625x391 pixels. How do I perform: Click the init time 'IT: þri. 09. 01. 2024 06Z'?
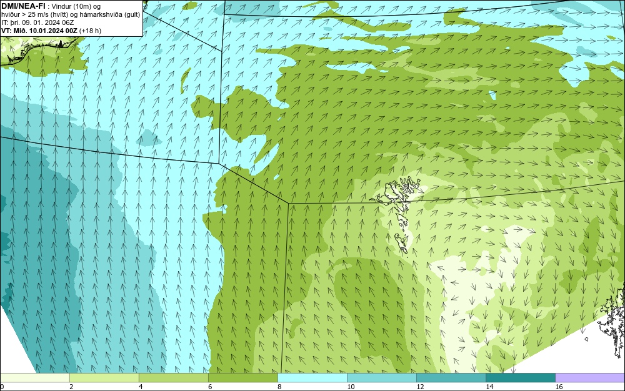(x=37, y=22)
